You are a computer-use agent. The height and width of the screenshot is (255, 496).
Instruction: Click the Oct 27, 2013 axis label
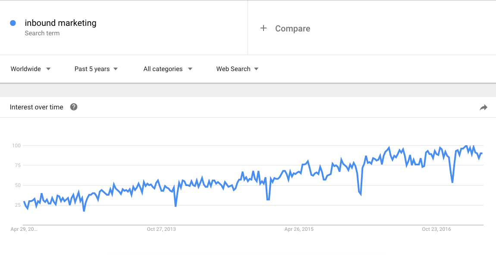(162, 229)
